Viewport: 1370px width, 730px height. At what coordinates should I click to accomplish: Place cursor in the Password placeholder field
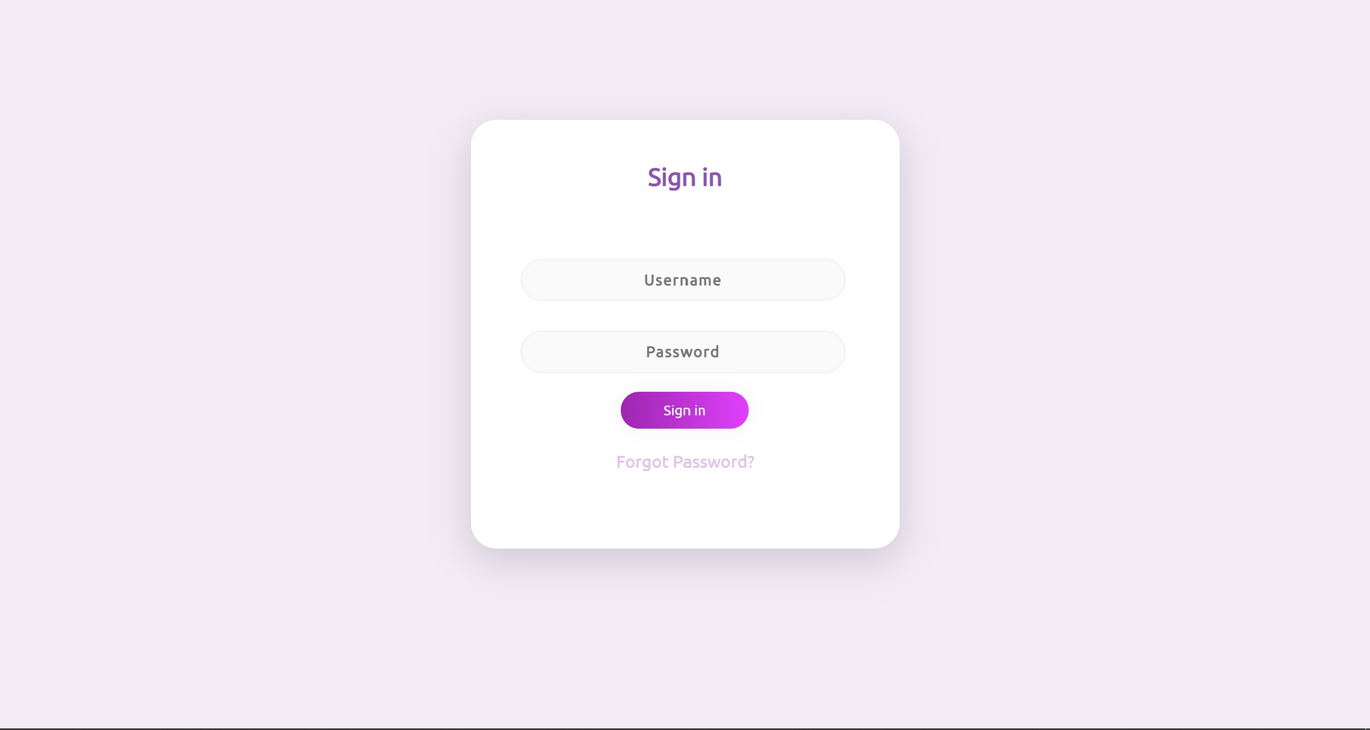click(x=683, y=352)
